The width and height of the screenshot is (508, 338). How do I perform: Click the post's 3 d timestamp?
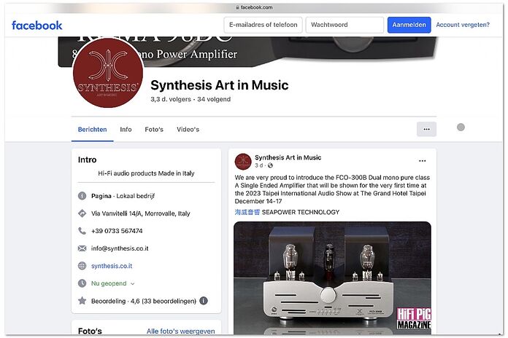(x=259, y=165)
